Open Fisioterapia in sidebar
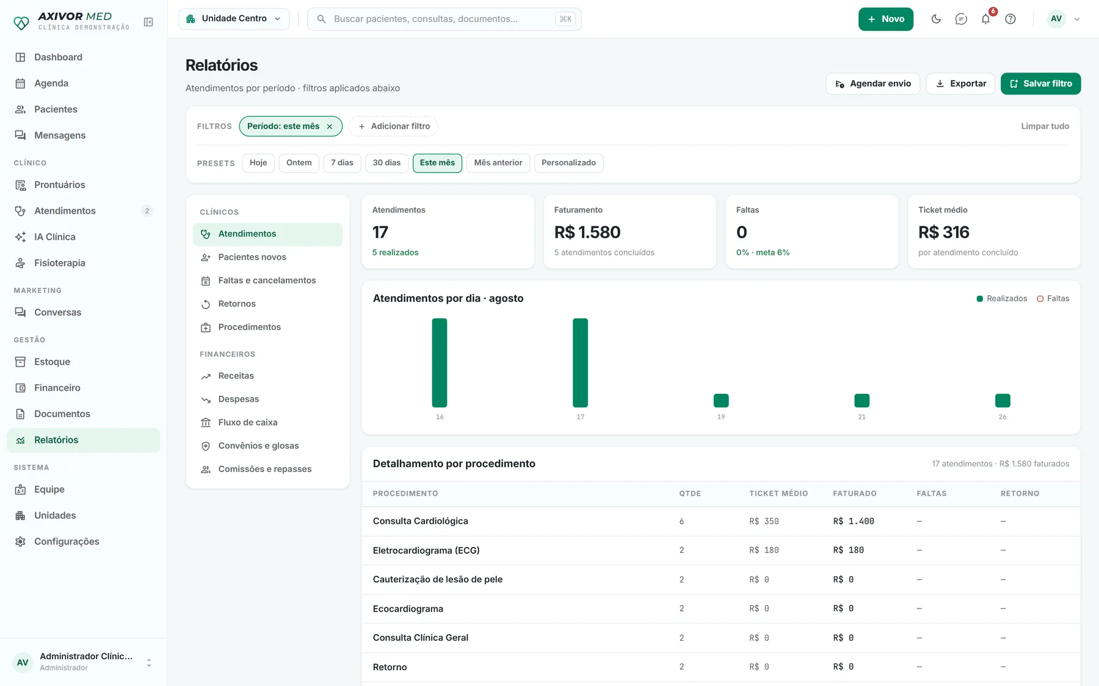 click(83, 263)
